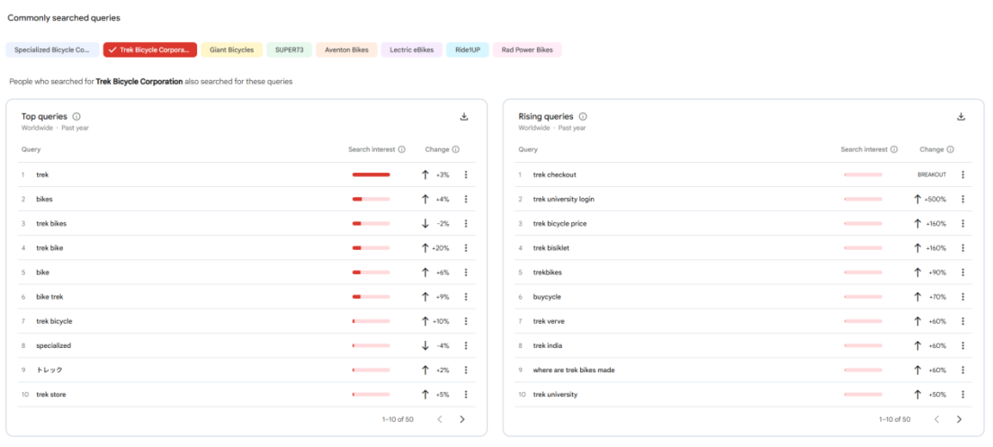
Task: Open more options for 'trek' query
Action: click(466, 174)
